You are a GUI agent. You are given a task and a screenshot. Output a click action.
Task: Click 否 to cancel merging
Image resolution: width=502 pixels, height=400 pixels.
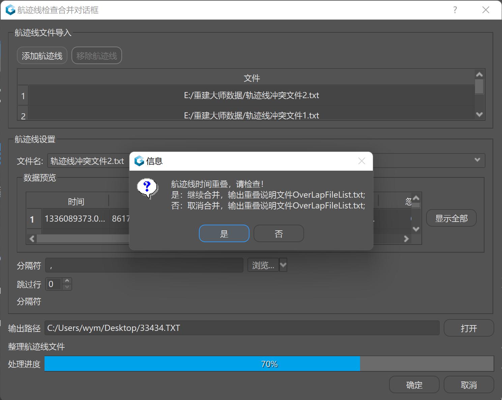279,233
